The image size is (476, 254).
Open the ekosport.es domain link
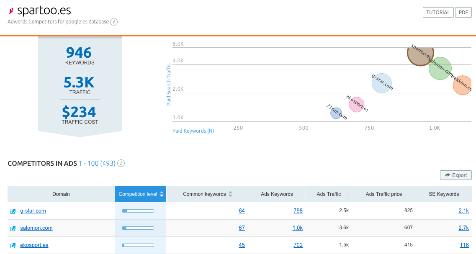pyautogui.click(x=34, y=245)
